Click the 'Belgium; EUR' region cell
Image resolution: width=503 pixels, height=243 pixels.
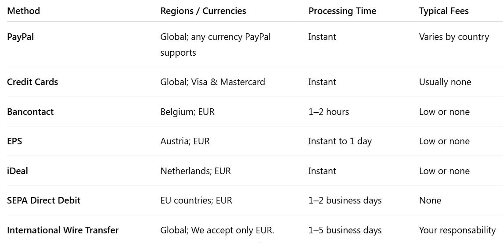[187, 112]
